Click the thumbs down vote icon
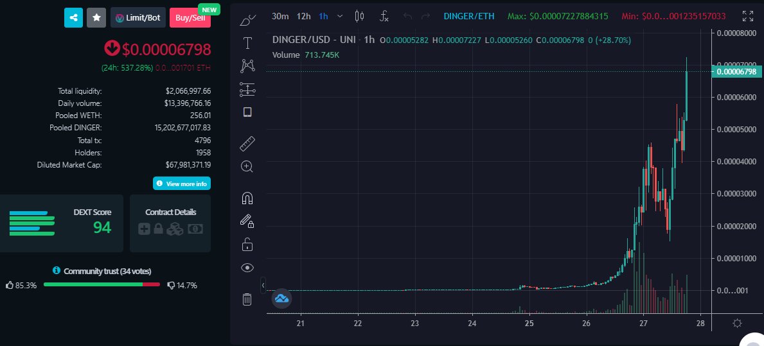Viewport: 764px width, 346px height. 171,285
